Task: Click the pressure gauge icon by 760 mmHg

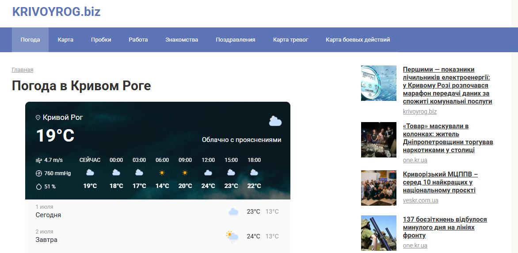Action: (x=38, y=173)
